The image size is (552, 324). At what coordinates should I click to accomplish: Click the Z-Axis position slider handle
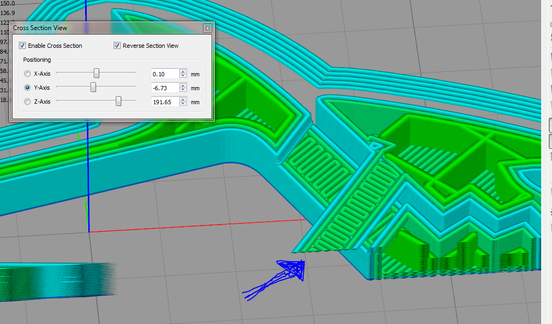point(118,101)
